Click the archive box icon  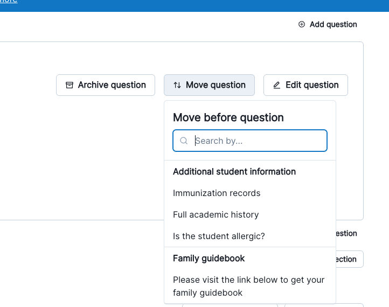69,85
